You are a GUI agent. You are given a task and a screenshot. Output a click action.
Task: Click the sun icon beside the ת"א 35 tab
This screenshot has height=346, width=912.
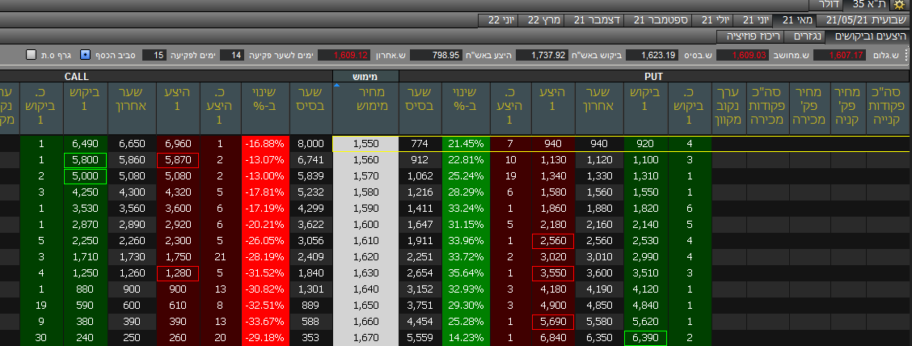point(898,5)
